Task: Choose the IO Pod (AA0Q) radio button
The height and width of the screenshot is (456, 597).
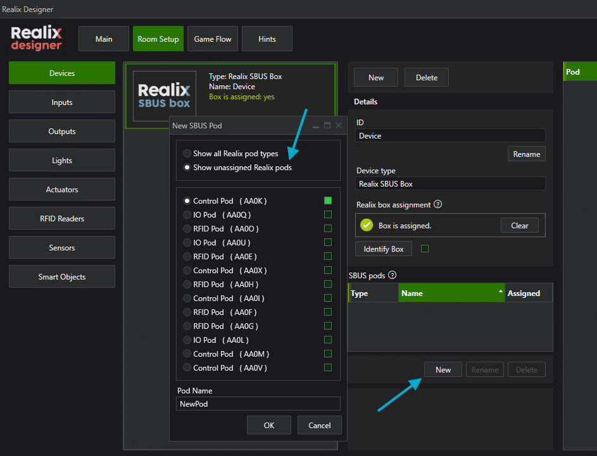Action: (x=187, y=215)
